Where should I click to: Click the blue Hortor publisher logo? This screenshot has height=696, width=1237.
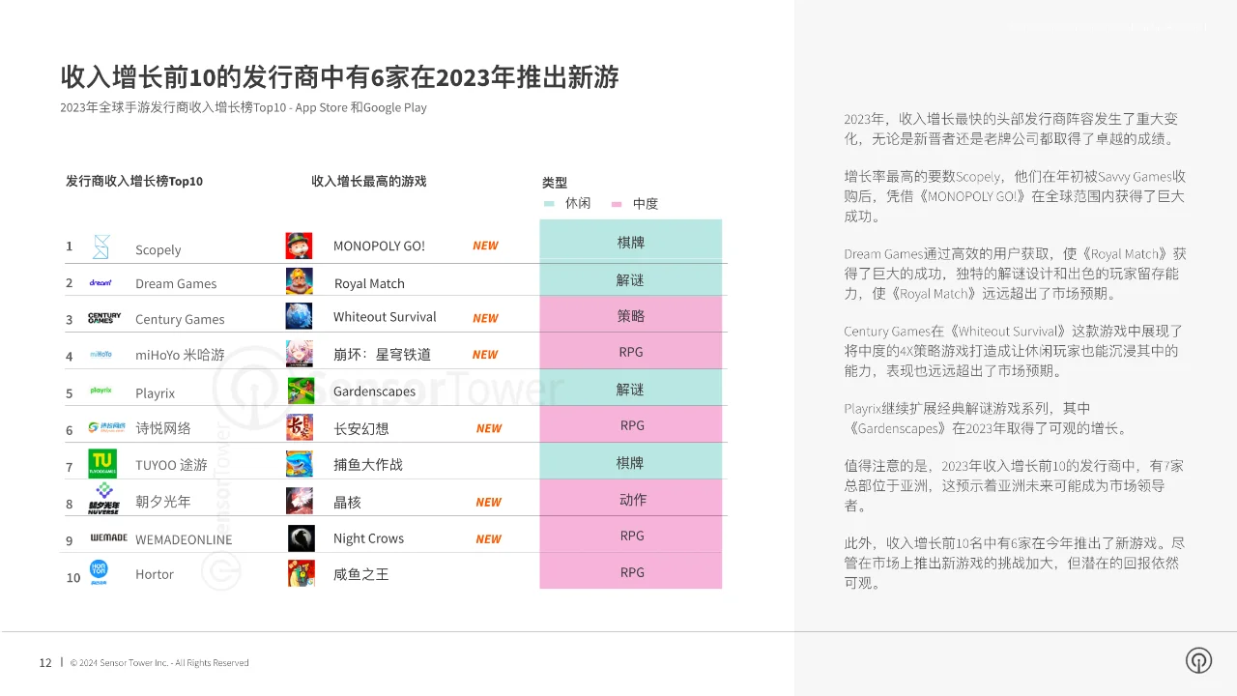(99, 573)
